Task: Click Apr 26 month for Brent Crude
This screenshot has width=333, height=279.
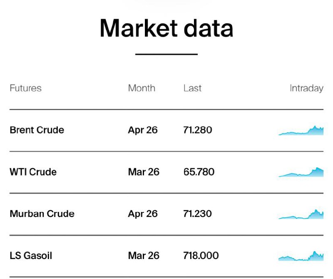Action: click(143, 130)
